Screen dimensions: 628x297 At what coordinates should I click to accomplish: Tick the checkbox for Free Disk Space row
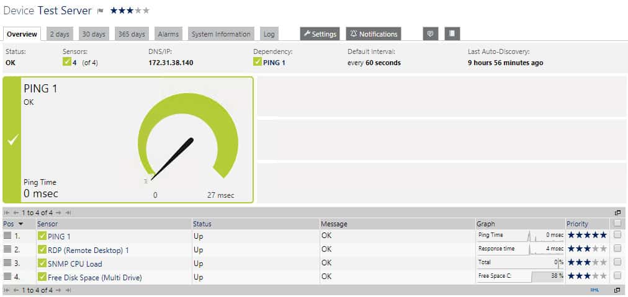click(x=617, y=276)
